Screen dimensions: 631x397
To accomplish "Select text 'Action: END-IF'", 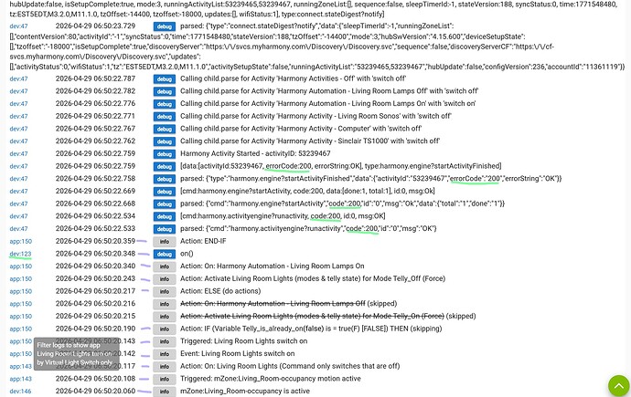I will point(203,241).
